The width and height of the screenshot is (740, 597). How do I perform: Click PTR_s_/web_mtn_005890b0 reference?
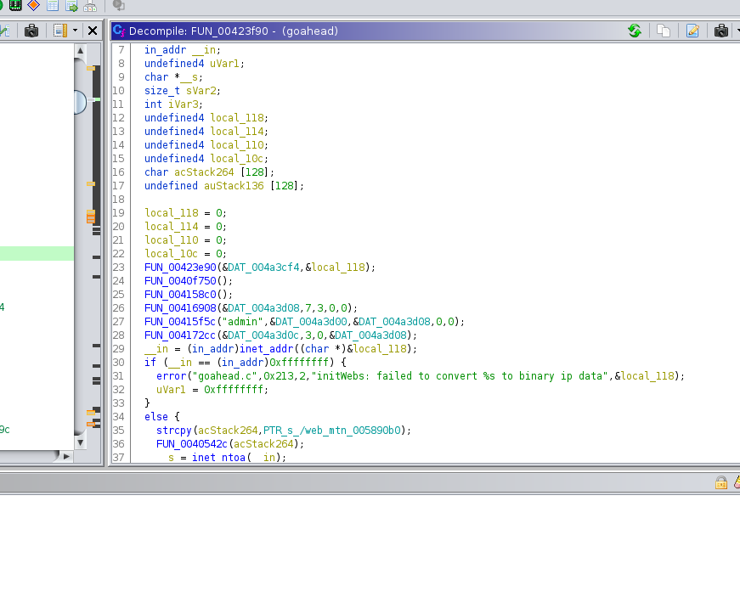(x=332, y=431)
